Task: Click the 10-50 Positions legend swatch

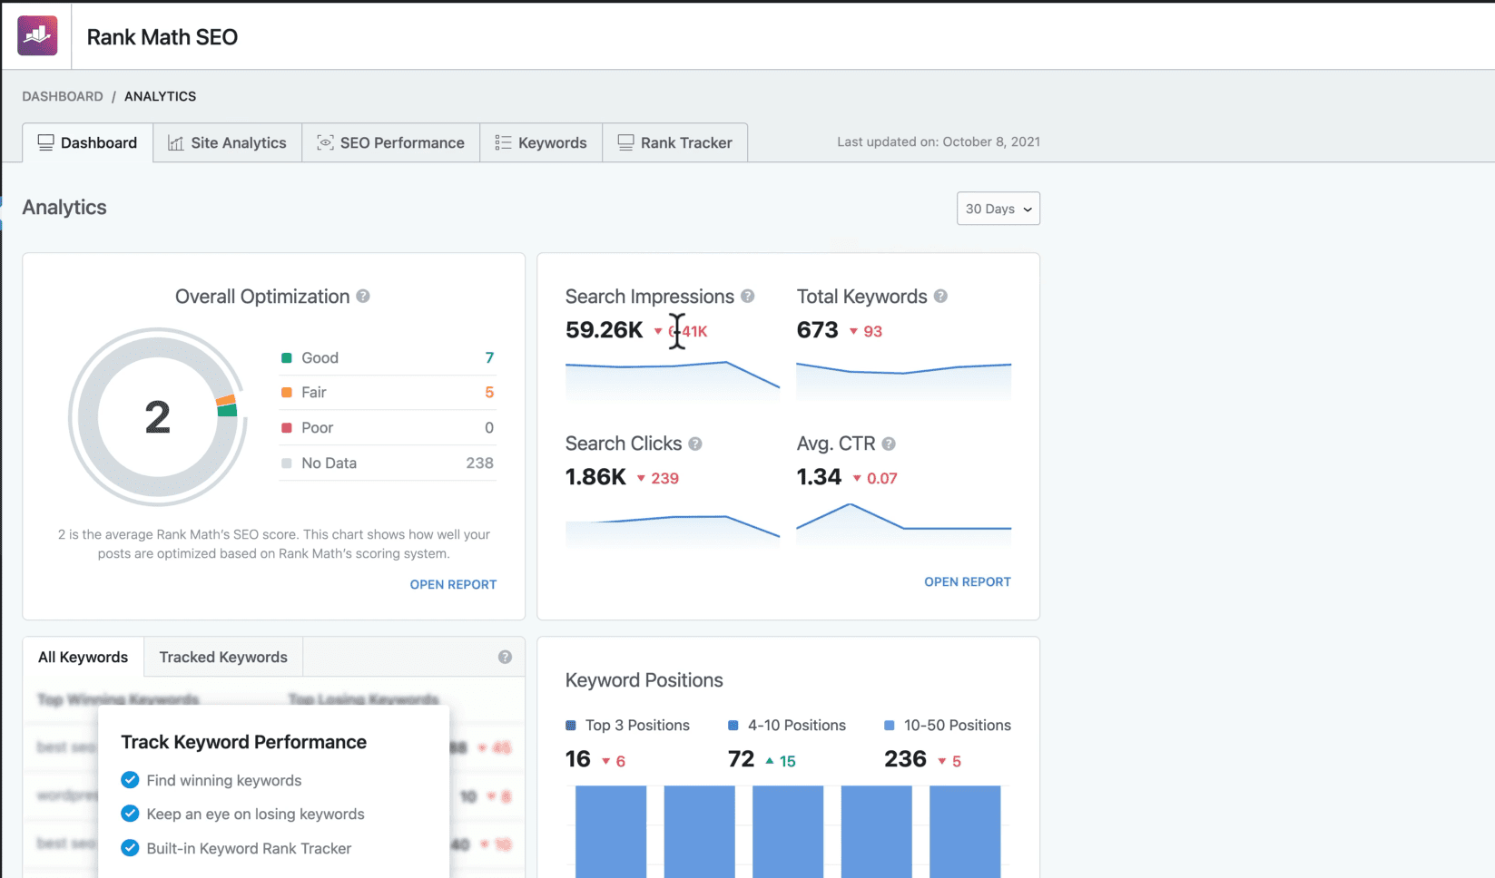Action: [x=890, y=726]
